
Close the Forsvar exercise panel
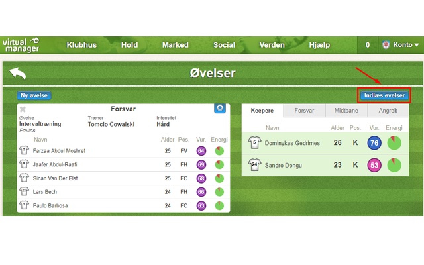pos(23,109)
